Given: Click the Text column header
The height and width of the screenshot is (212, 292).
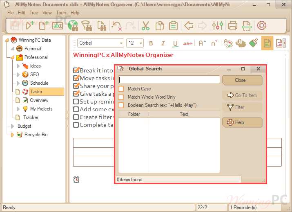Looking at the screenshot, I should [184, 114].
